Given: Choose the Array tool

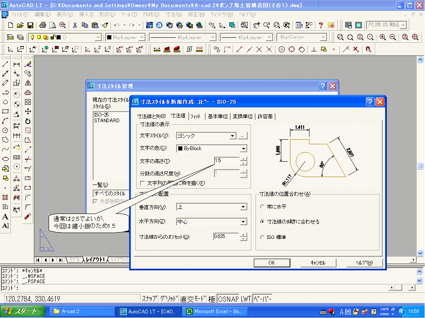Looking at the screenshot, I should coord(28,102).
